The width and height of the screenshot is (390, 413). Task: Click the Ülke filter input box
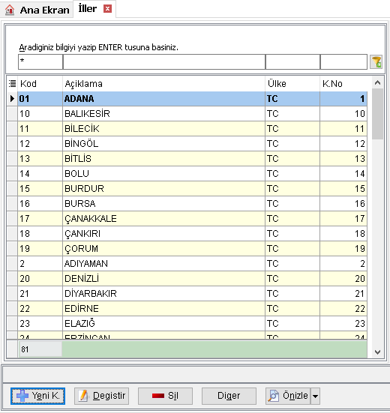(292, 62)
